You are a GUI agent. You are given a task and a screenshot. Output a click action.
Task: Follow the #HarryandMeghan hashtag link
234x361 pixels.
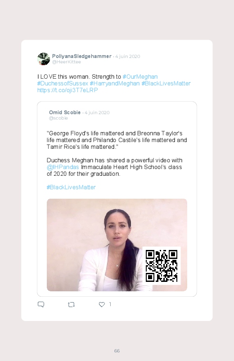coord(115,83)
